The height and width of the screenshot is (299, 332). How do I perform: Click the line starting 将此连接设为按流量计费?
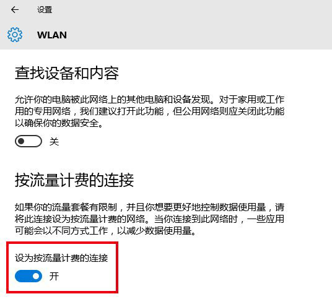pyautogui.click(x=149, y=219)
